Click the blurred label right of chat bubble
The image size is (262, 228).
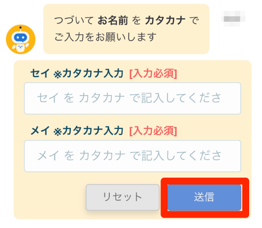(x=233, y=19)
